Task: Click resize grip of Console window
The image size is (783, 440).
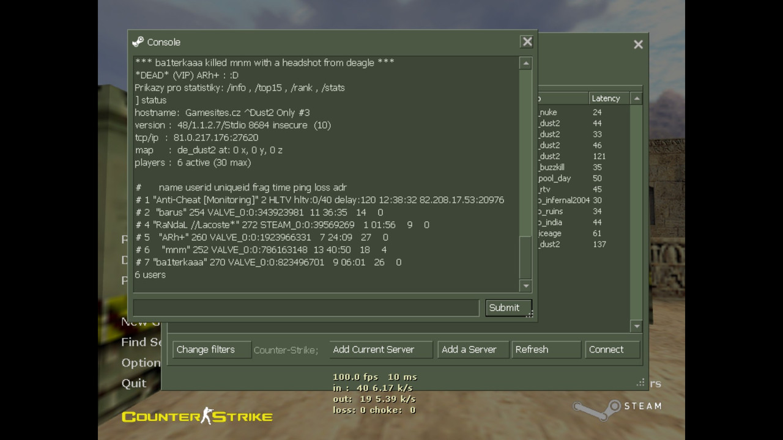Action: click(x=530, y=314)
